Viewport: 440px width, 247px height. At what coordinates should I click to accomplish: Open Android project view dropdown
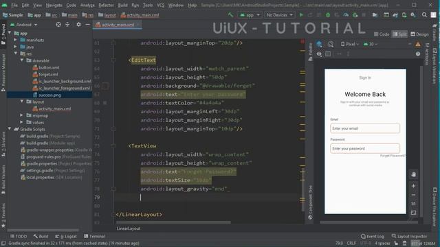(24, 25)
